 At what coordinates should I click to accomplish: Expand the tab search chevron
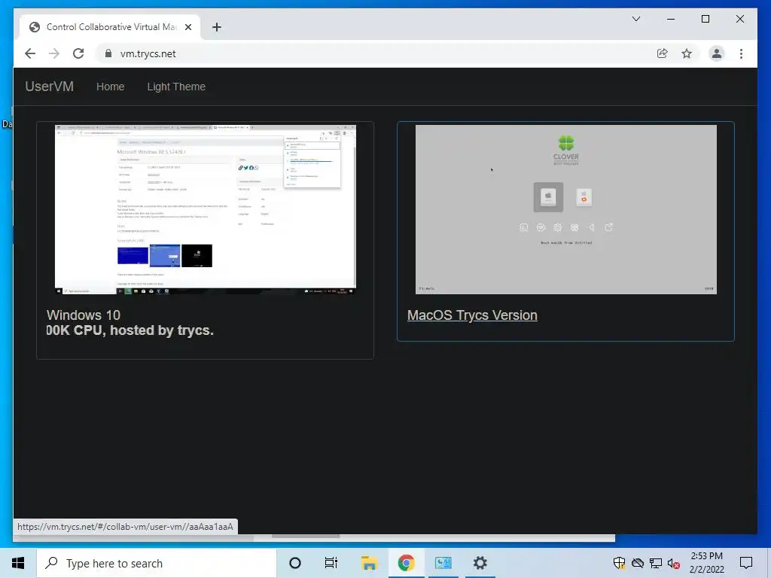[635, 19]
